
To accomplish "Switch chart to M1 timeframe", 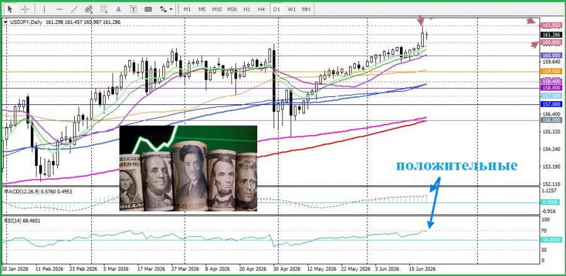I will click(x=187, y=9).
